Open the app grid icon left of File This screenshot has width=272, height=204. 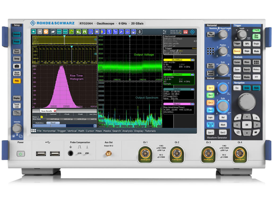(x=33, y=131)
